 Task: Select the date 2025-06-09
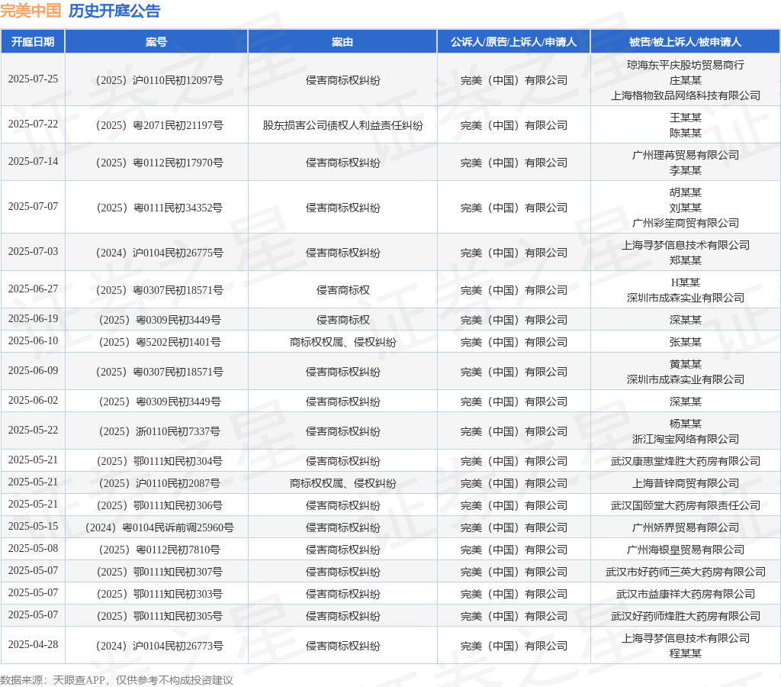coord(33,370)
